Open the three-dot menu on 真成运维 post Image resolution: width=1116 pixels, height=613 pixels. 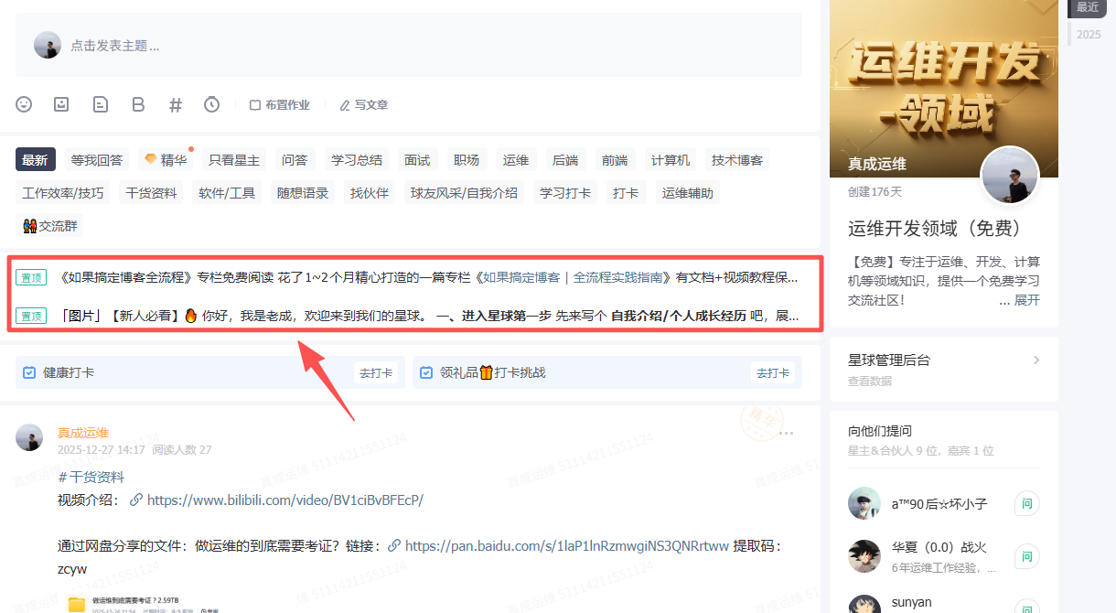(786, 433)
